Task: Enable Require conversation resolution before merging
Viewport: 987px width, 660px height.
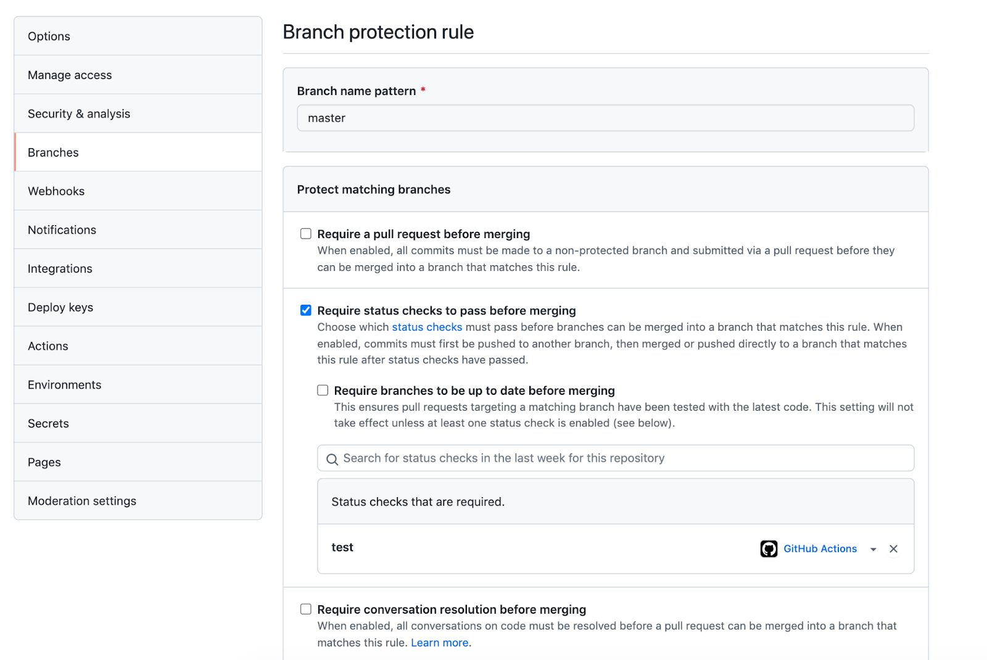Action: click(306, 609)
